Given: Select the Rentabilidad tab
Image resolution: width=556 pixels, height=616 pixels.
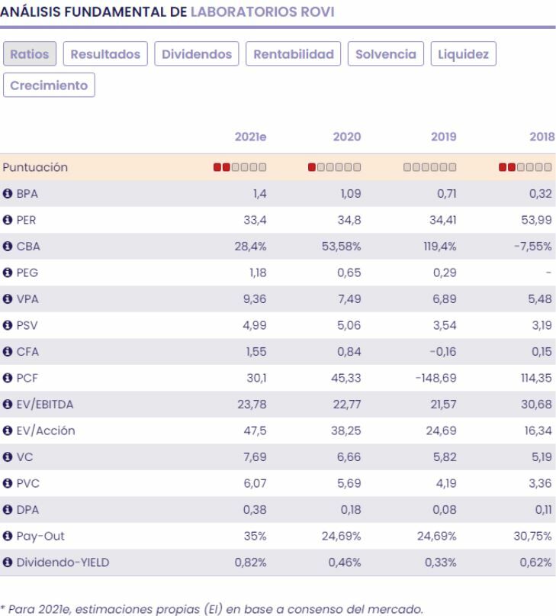Looking at the screenshot, I should coord(294,54).
